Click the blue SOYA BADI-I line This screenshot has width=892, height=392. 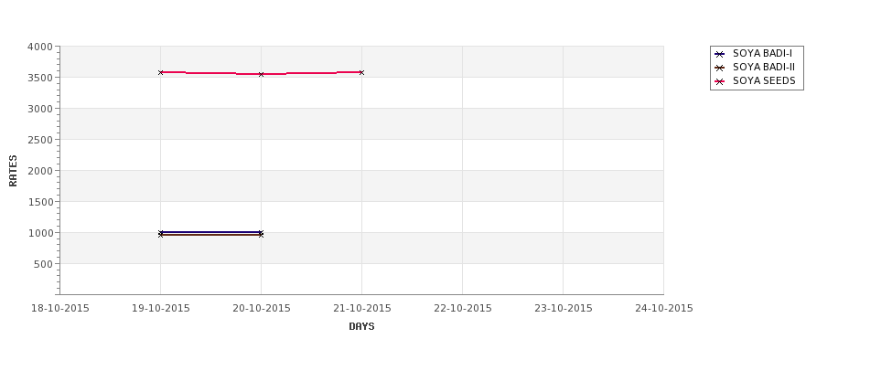coord(210,232)
